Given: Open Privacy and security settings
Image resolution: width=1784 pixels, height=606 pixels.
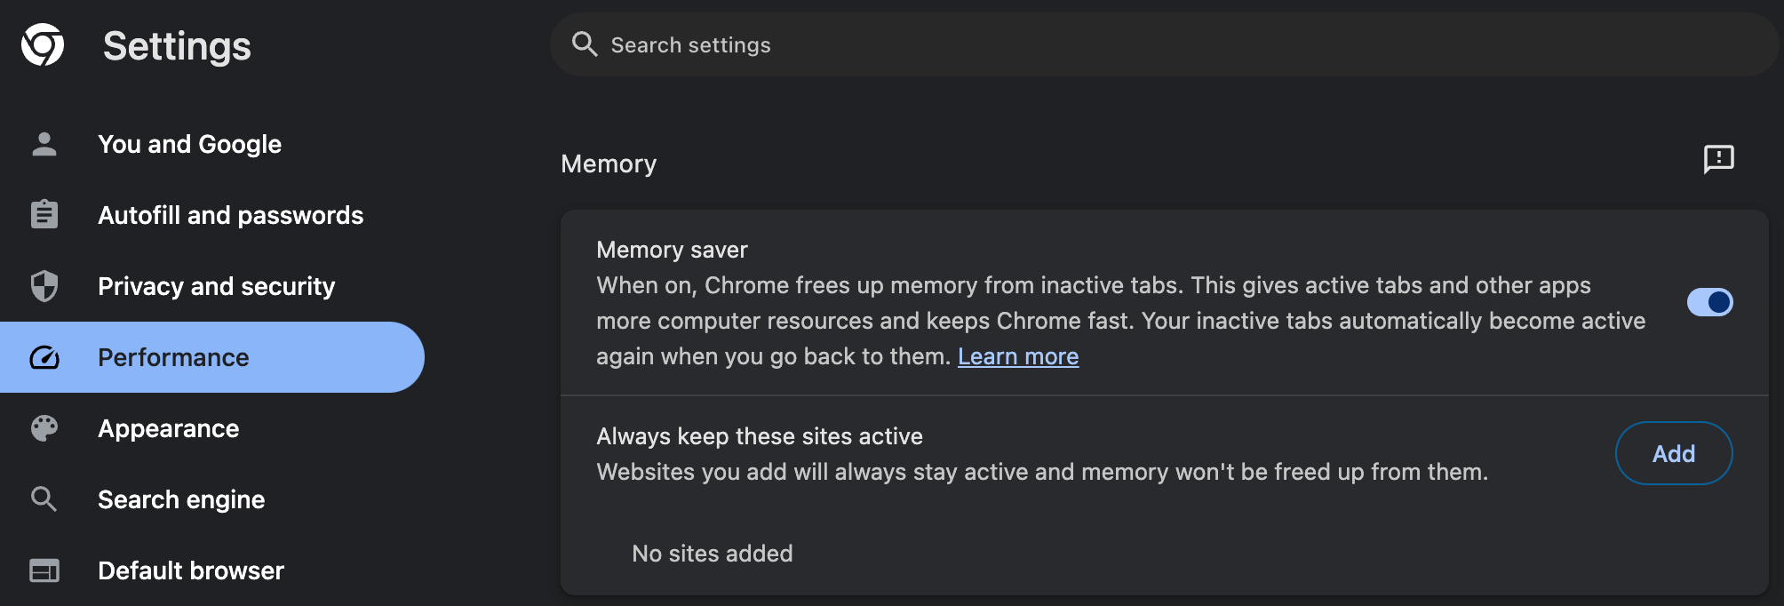Looking at the screenshot, I should point(216,286).
